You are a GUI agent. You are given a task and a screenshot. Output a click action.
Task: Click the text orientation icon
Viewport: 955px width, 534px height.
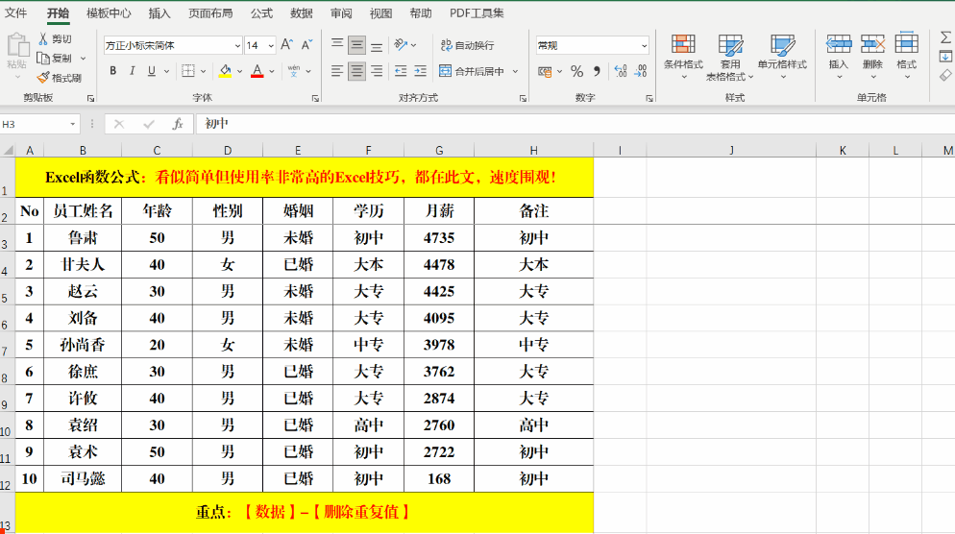click(401, 44)
